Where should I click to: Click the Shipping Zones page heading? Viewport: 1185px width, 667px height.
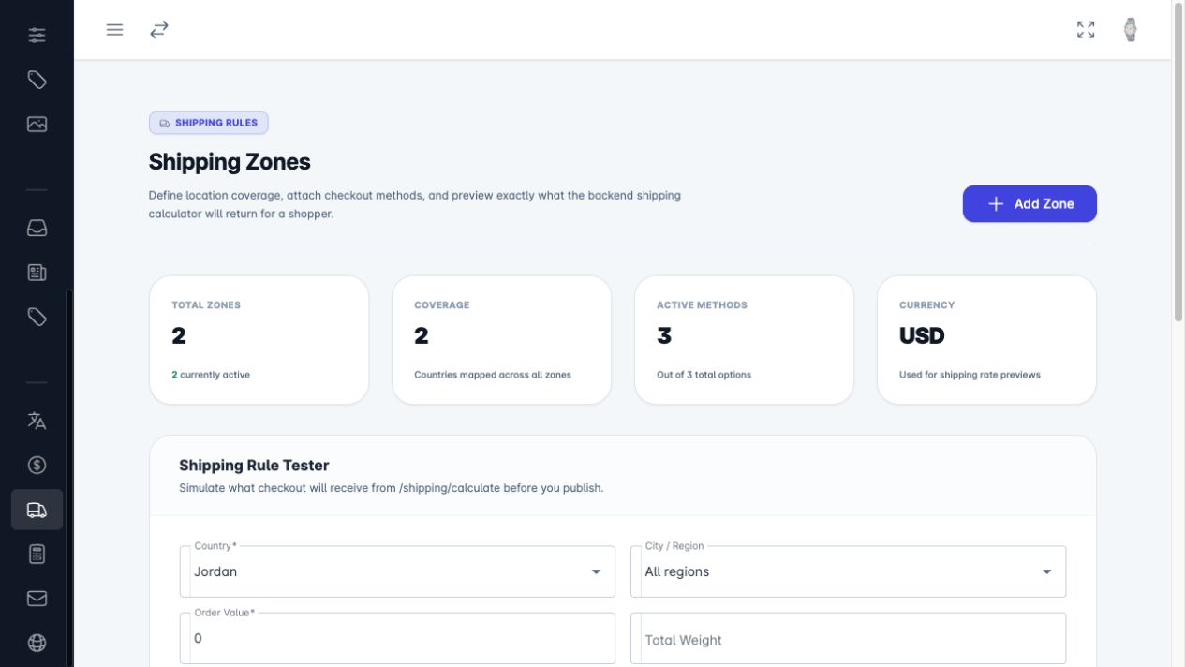230,162
